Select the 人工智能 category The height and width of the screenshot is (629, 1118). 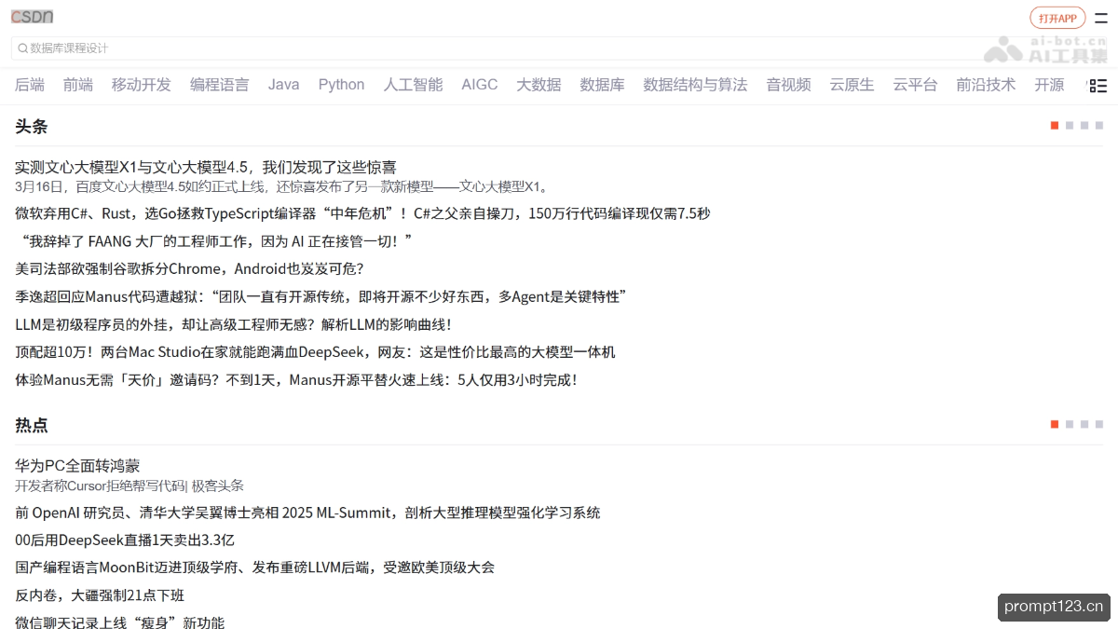414,85
